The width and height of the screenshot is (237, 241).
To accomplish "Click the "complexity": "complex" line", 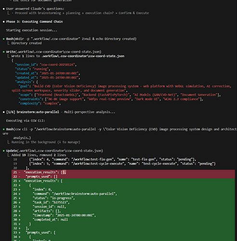I will [39, 104].
